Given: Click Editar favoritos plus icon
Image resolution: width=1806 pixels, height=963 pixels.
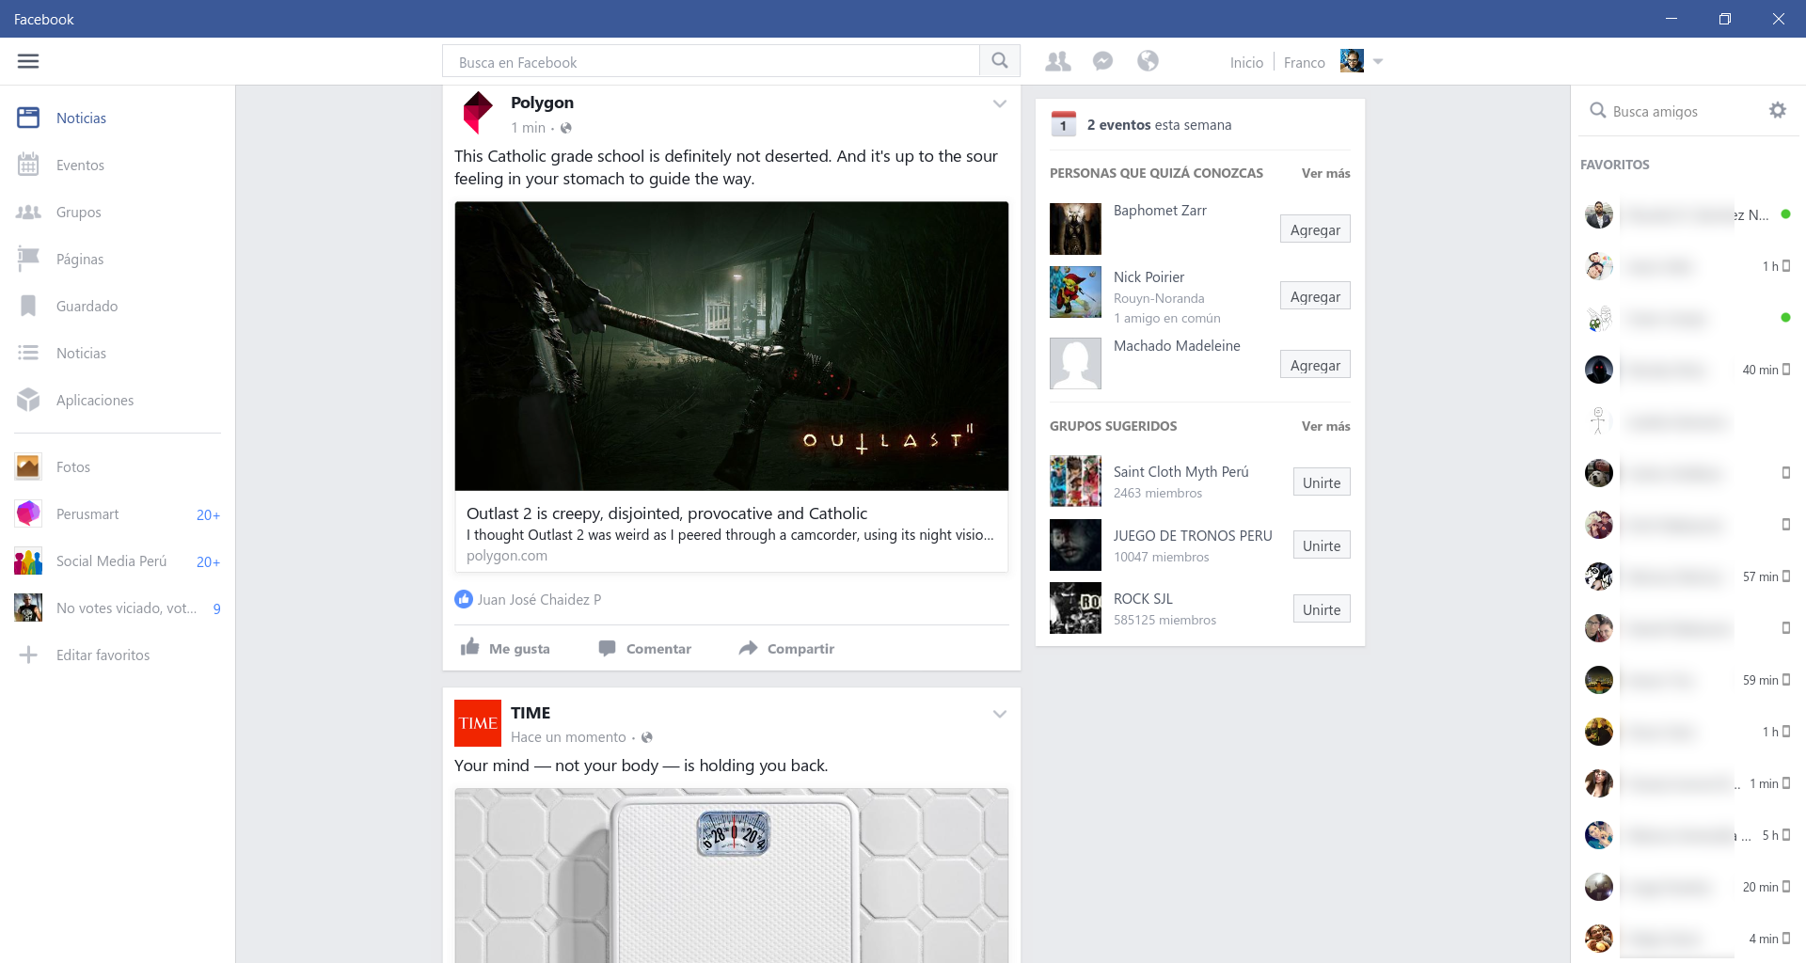Looking at the screenshot, I should pyautogui.click(x=28, y=655).
